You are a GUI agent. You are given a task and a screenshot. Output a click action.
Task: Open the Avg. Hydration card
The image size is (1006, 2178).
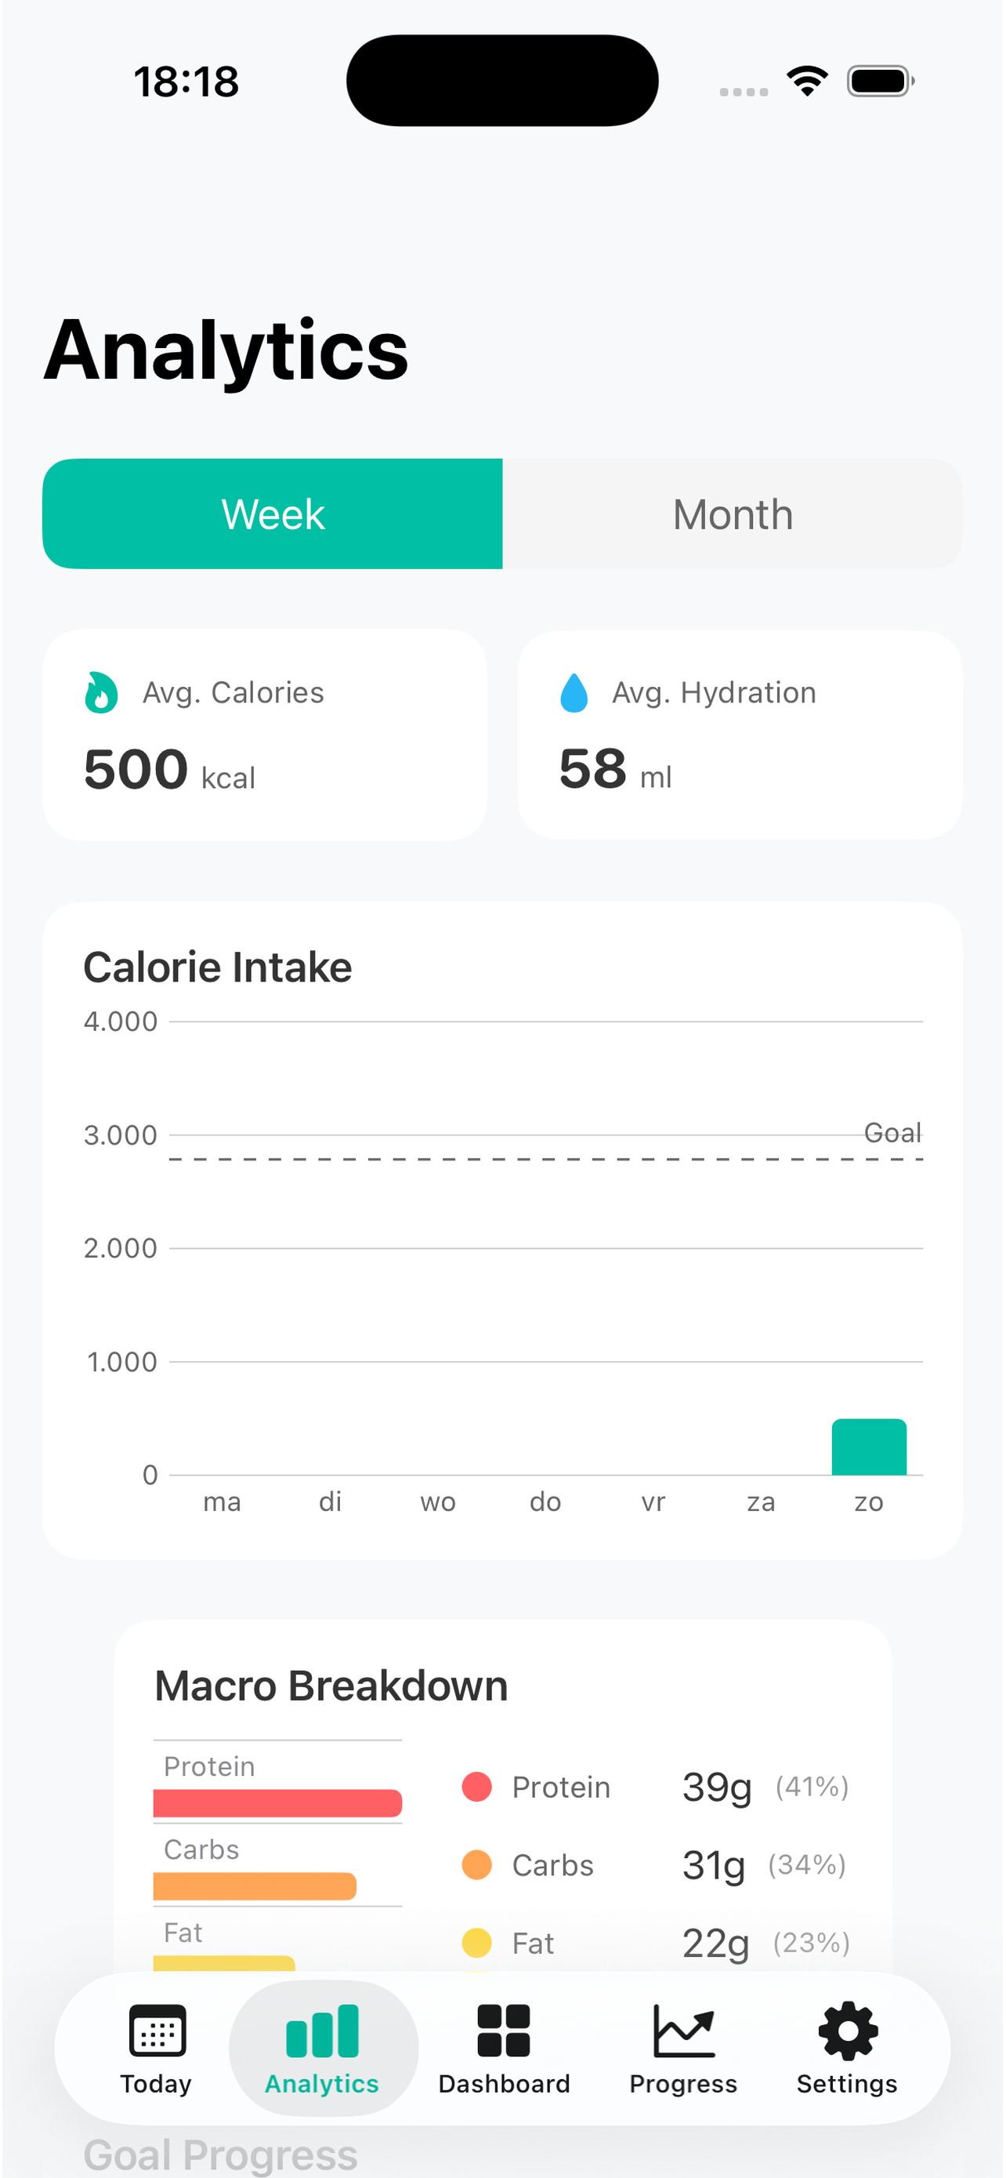[x=740, y=735]
